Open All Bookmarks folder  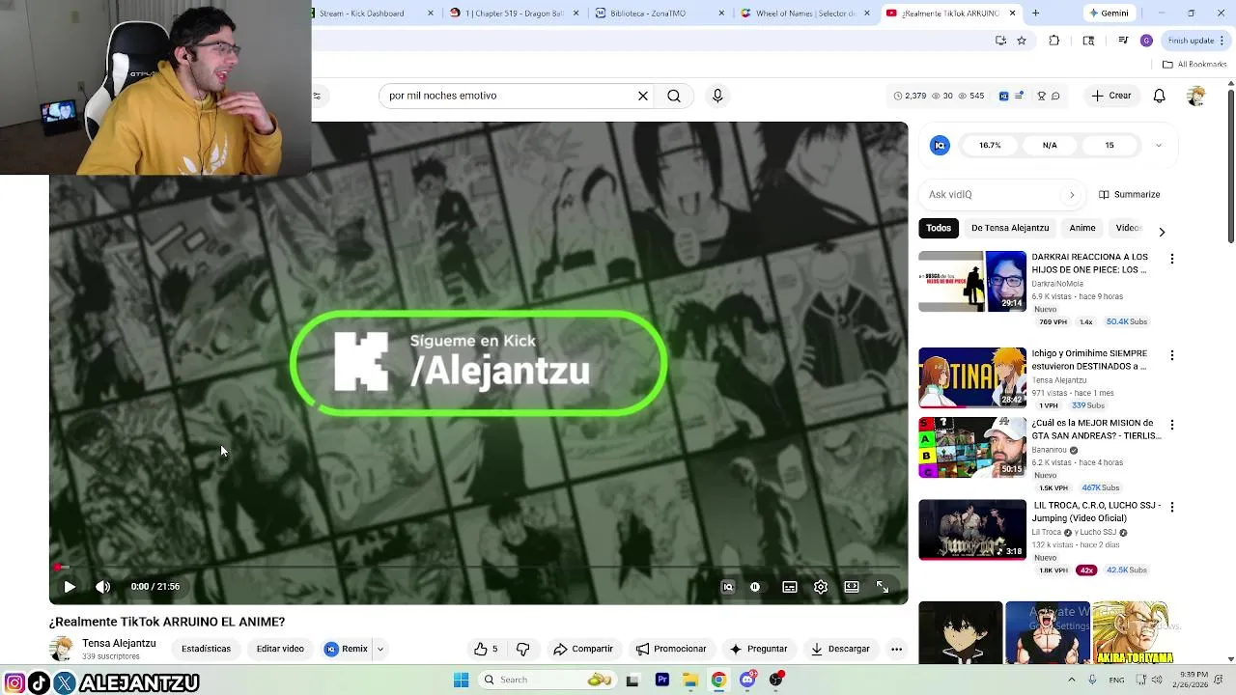click(x=1194, y=65)
